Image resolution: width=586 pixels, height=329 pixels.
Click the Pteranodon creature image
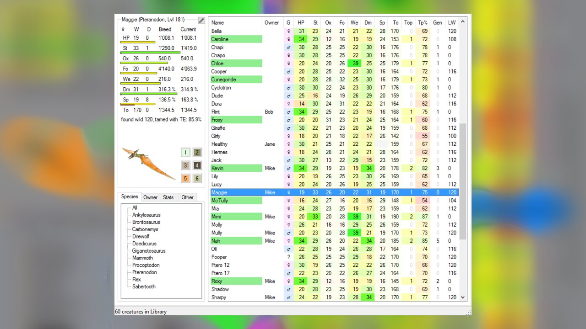point(149,163)
